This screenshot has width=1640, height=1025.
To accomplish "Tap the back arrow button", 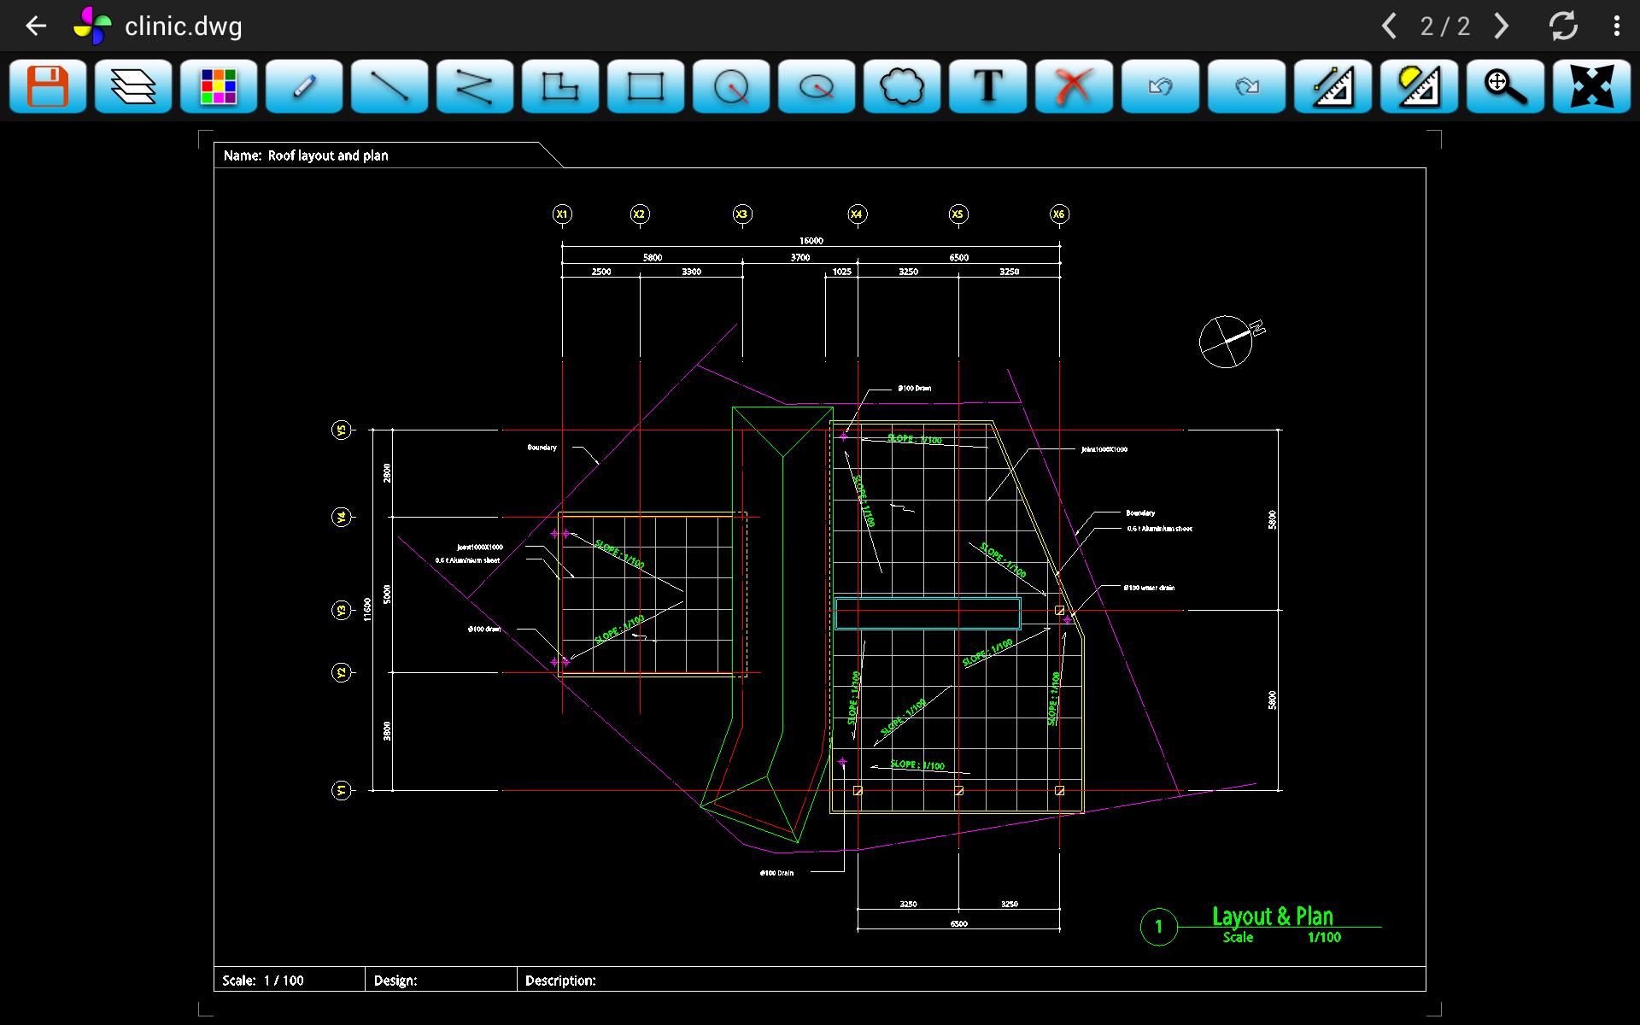I will [x=36, y=26].
